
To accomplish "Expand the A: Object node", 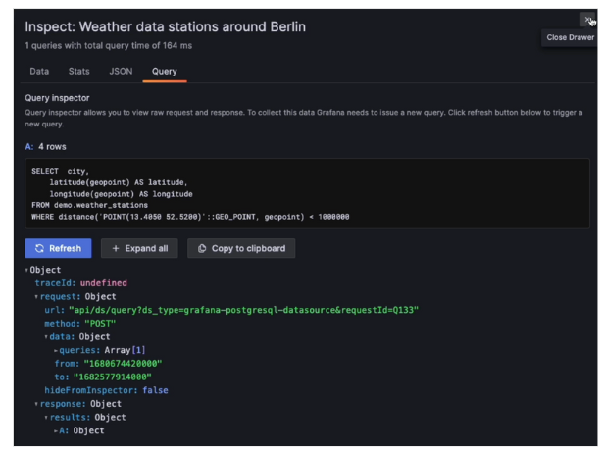I will point(56,431).
